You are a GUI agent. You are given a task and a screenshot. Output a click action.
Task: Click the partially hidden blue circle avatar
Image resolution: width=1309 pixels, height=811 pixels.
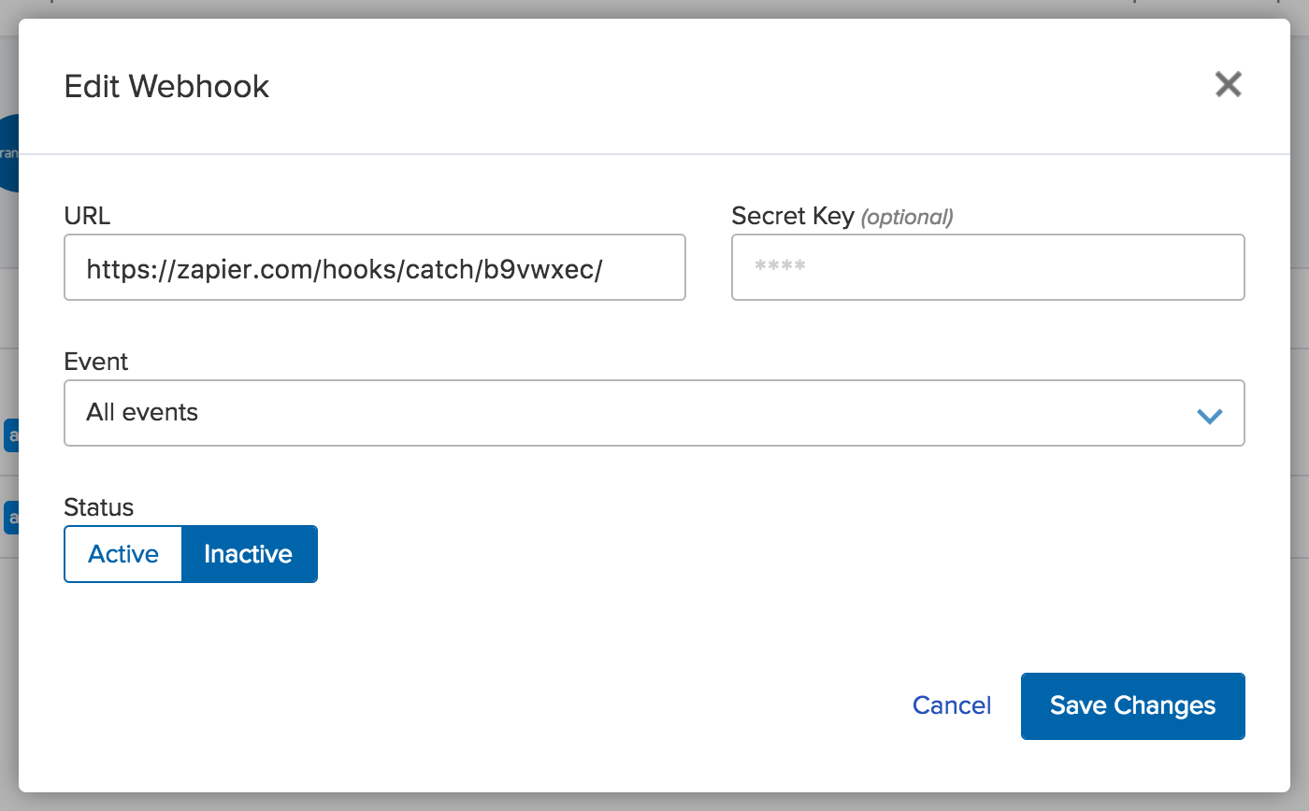click(x=9, y=153)
